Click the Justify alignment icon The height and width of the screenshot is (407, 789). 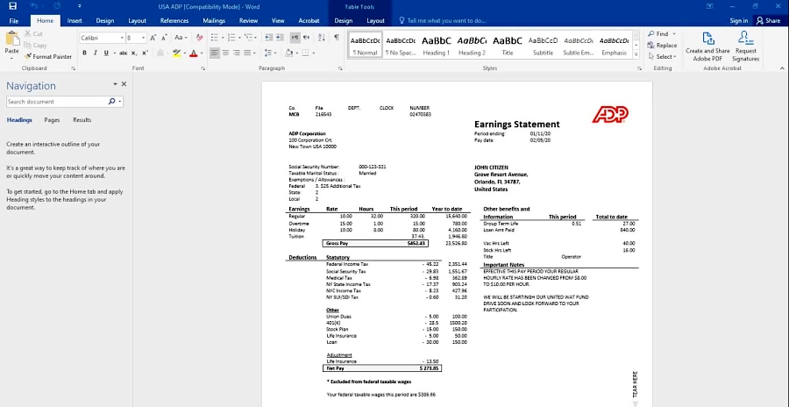[x=247, y=53]
